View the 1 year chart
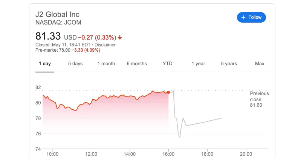Image resolution: width=292 pixels, height=158 pixels. pyautogui.click(x=198, y=63)
